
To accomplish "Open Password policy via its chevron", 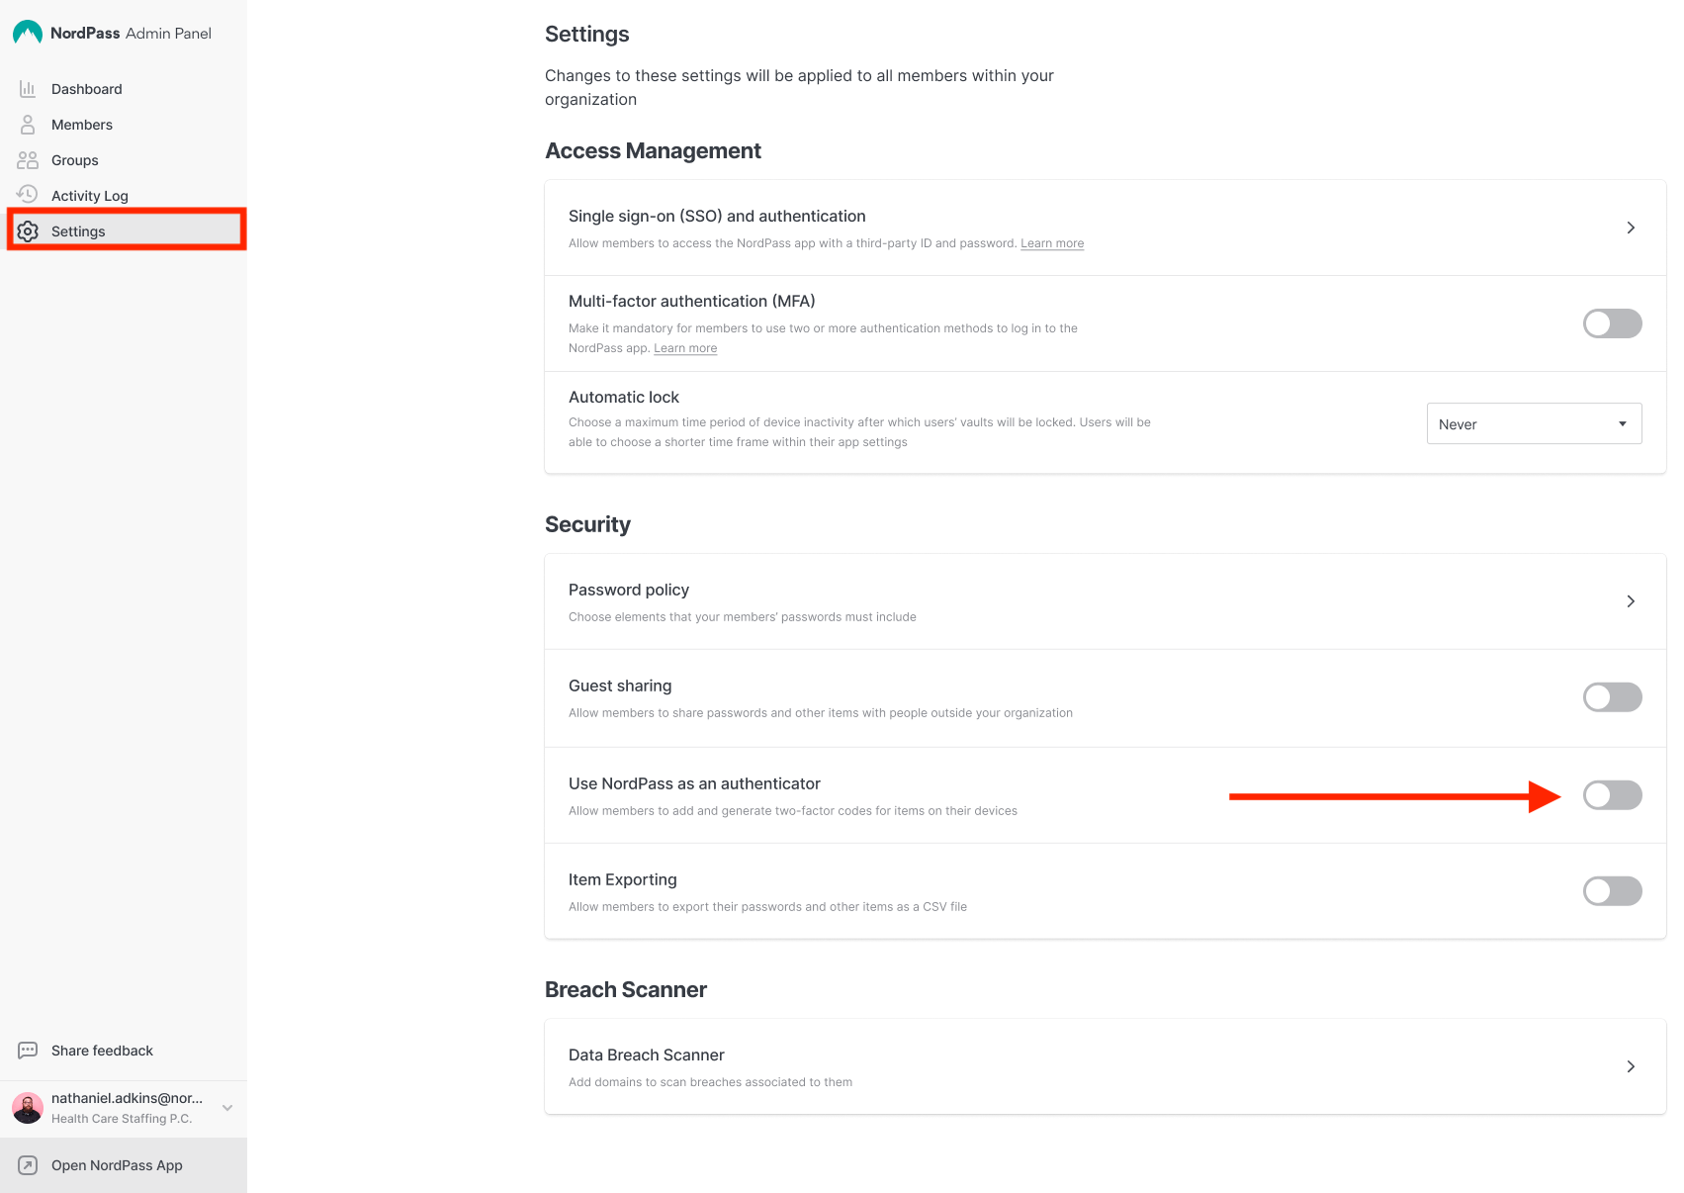I will pos(1631,600).
